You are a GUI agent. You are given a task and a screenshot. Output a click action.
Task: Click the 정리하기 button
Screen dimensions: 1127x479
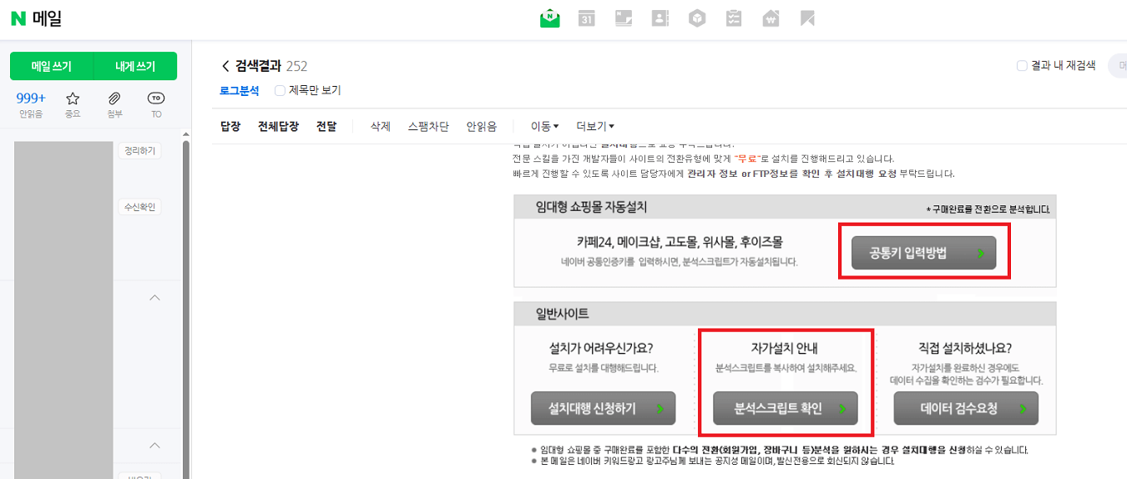pos(139,151)
